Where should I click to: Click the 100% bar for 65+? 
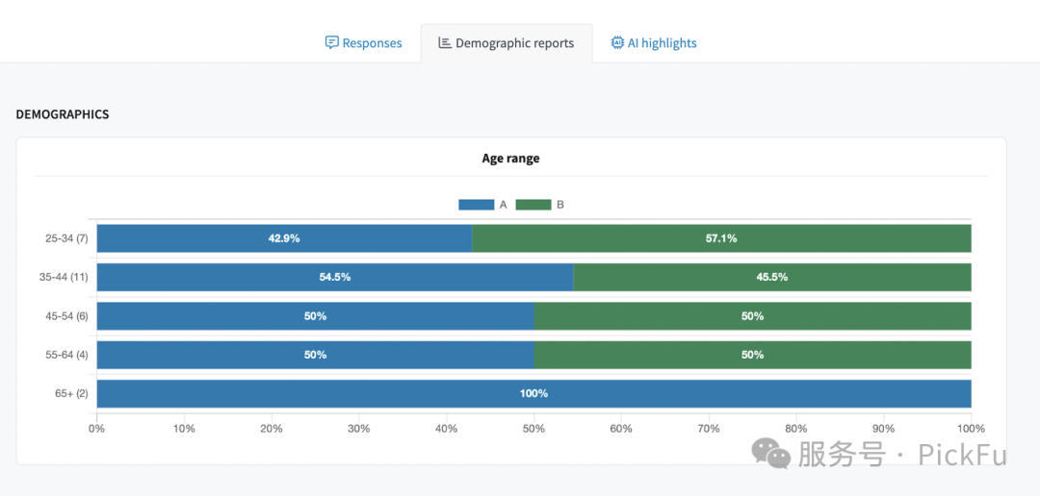pyautogui.click(x=533, y=393)
